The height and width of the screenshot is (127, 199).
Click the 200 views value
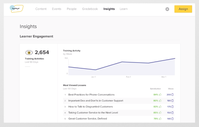[x=169, y=95]
